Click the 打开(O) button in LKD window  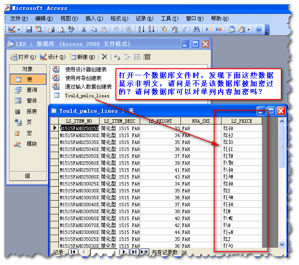point(23,57)
